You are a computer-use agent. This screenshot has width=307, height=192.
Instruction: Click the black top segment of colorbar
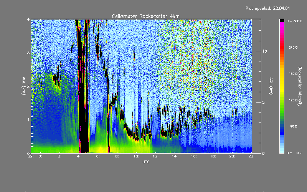(282, 20)
